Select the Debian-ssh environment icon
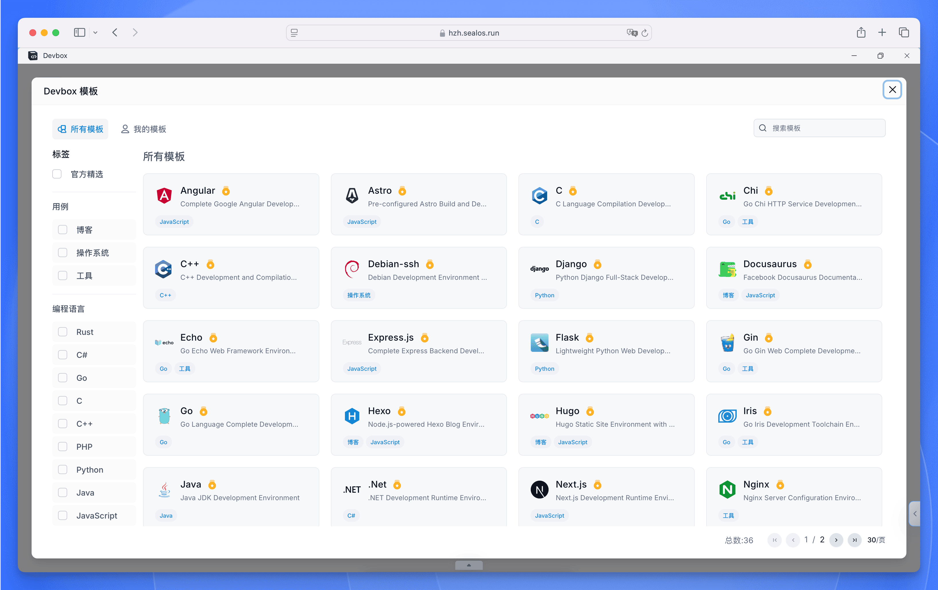The height and width of the screenshot is (590, 938). coord(352,269)
